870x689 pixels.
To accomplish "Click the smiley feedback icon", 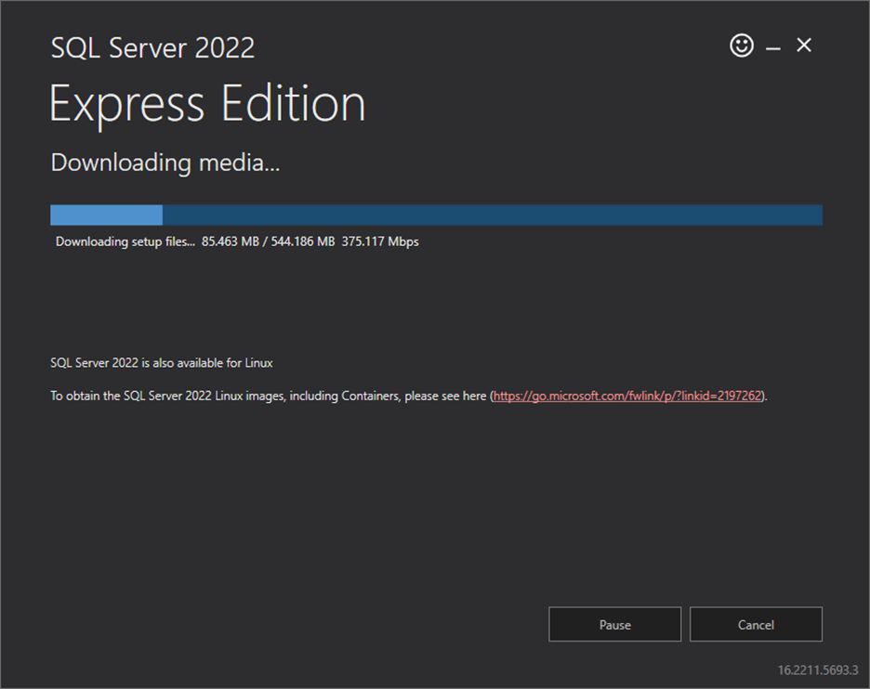I will point(742,45).
